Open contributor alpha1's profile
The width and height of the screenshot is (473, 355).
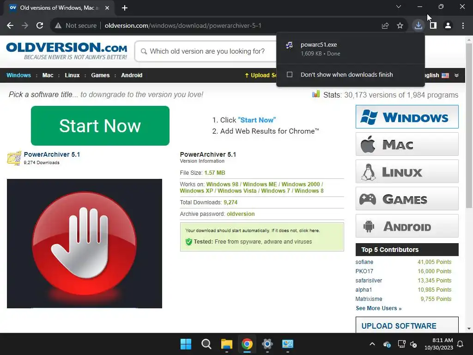(364, 290)
